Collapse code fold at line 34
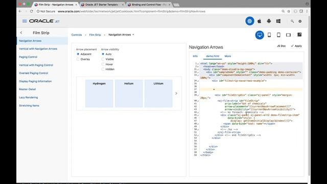 [x=198, y=81]
